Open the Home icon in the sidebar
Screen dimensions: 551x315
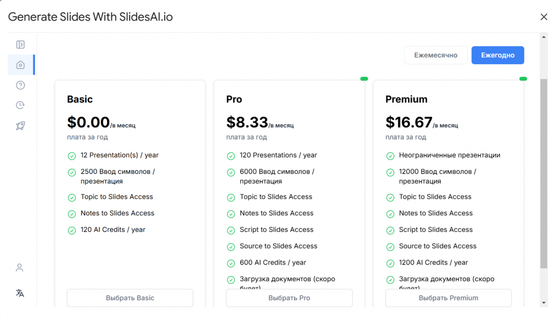pyautogui.click(x=20, y=65)
